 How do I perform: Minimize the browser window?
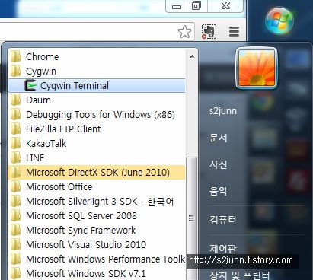click(x=177, y=5)
